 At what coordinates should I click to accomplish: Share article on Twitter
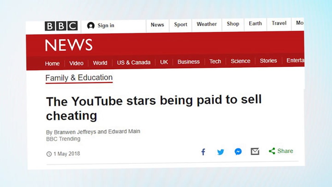(x=221, y=152)
